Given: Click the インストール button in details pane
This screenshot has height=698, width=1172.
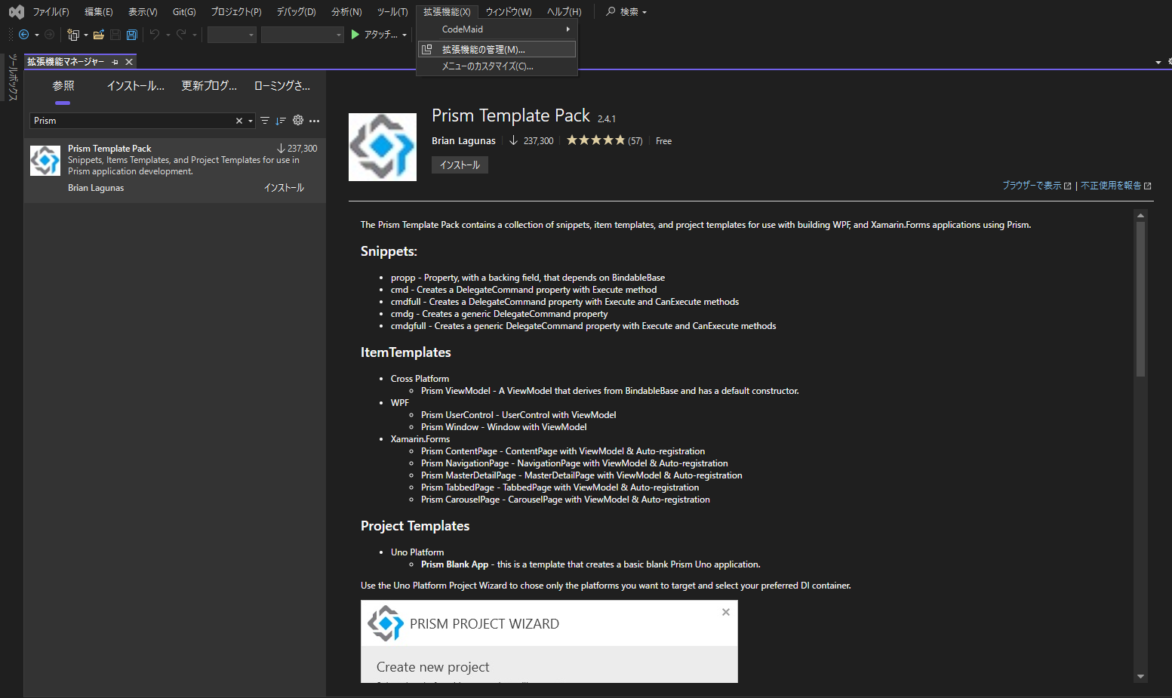Looking at the screenshot, I should [x=460, y=165].
